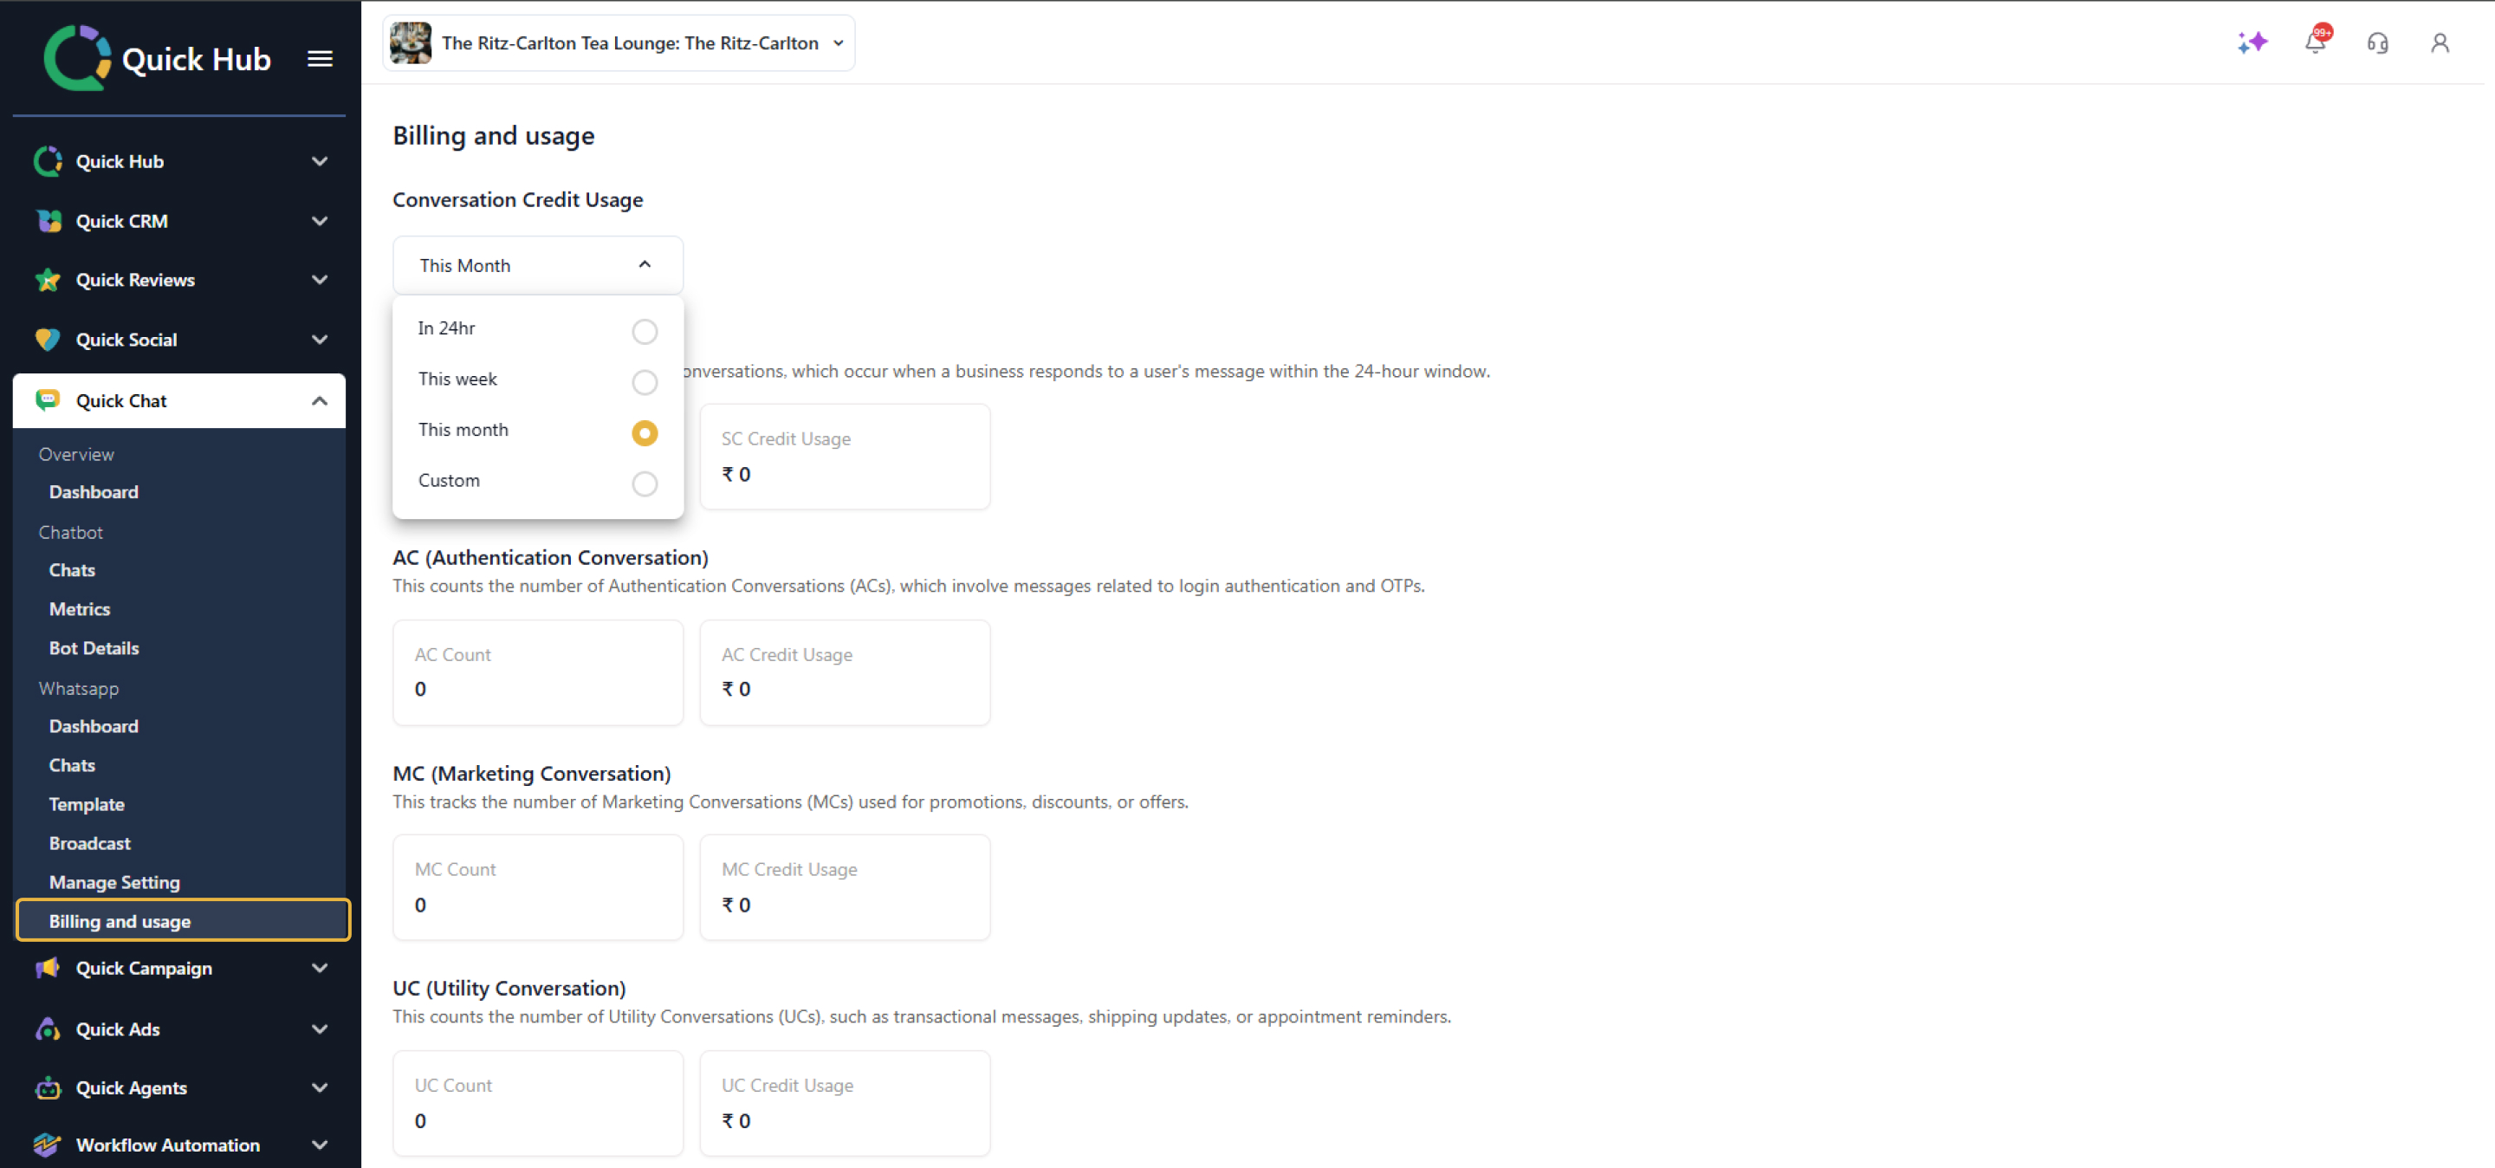The image size is (2495, 1168).
Task: Open the Broadcast menu item
Action: pyautogui.click(x=90, y=844)
